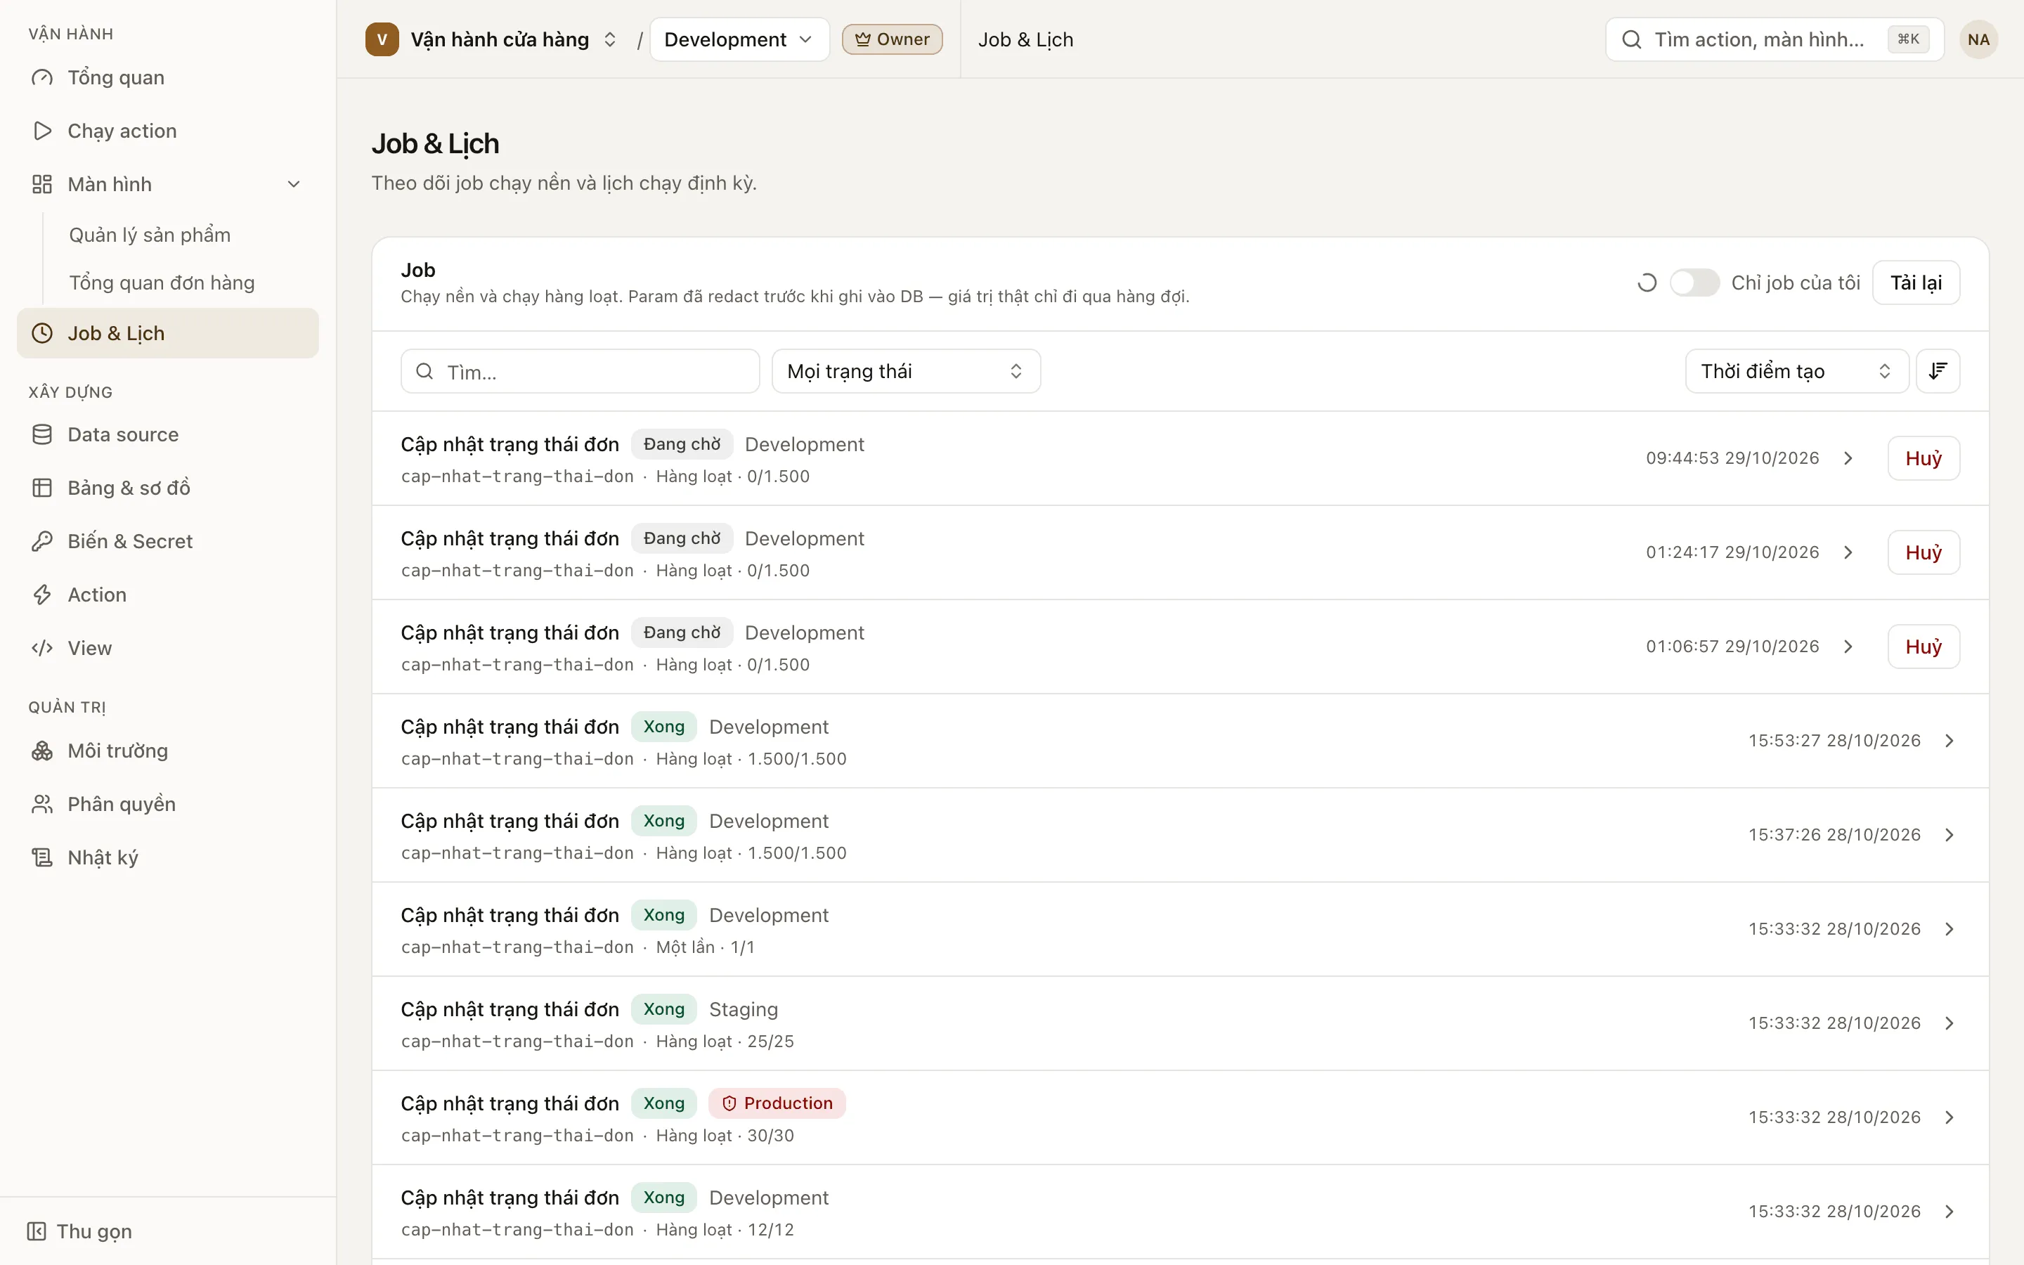Image resolution: width=2024 pixels, height=1265 pixels.
Task: Click the Data source database icon
Action: [42, 434]
